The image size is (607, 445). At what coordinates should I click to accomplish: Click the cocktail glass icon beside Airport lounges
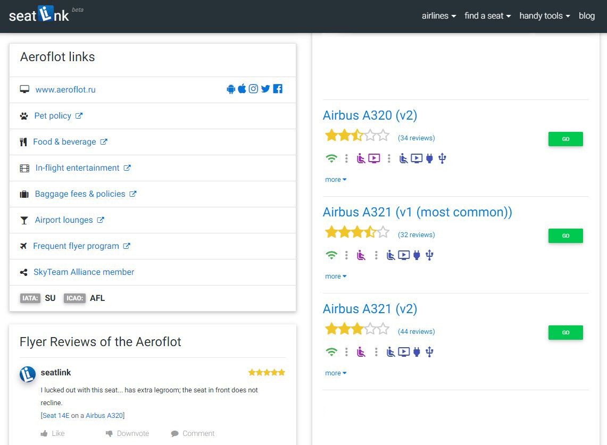[24, 220]
